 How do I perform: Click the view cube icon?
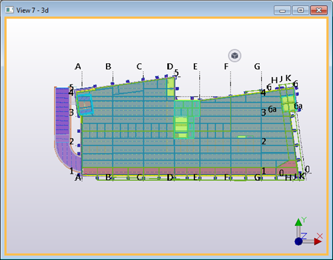(x=234, y=56)
